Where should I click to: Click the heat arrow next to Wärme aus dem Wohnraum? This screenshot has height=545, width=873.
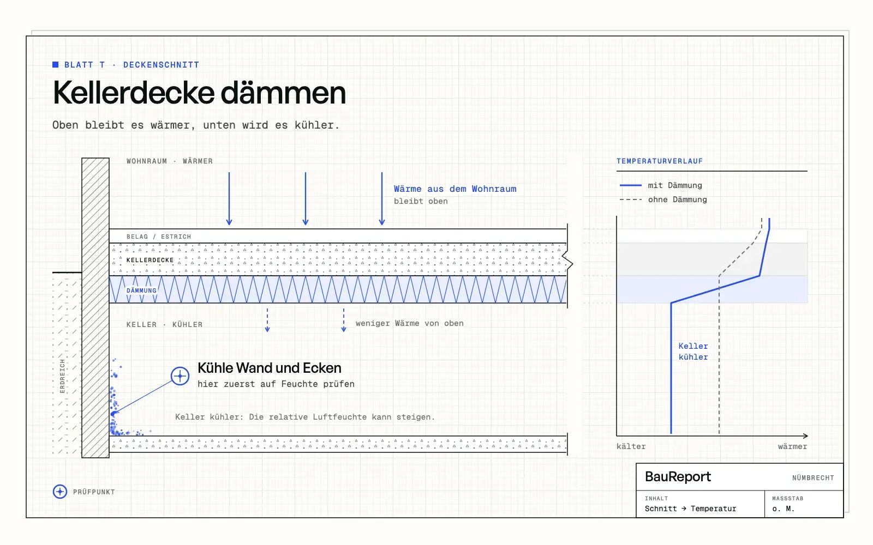coord(382,199)
